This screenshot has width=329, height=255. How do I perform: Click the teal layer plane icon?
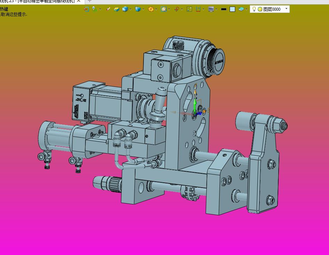point(241,9)
